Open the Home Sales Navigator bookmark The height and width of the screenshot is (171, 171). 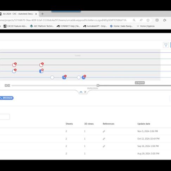coord(121,26)
